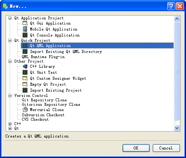This screenshot has width=186, height=158.
Task: Click description text 'Creates a Qt QML application.'
Action: point(37,136)
